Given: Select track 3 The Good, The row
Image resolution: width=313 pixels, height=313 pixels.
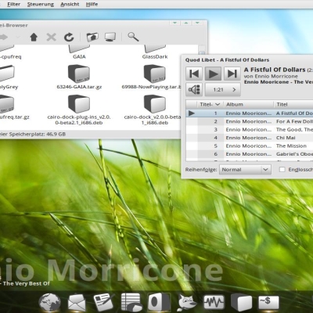Looking at the screenshot, I should pos(250,130).
